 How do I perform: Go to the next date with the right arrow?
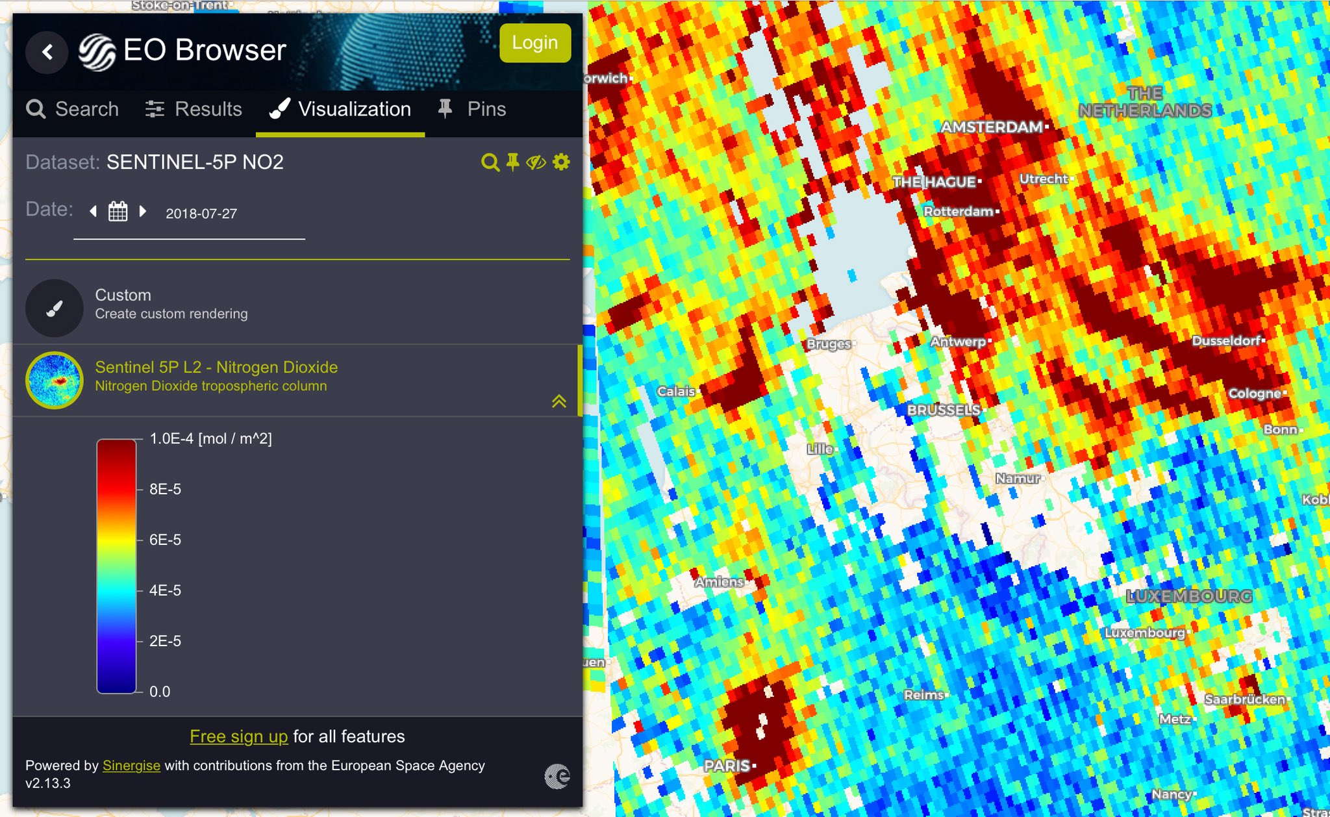coord(143,212)
